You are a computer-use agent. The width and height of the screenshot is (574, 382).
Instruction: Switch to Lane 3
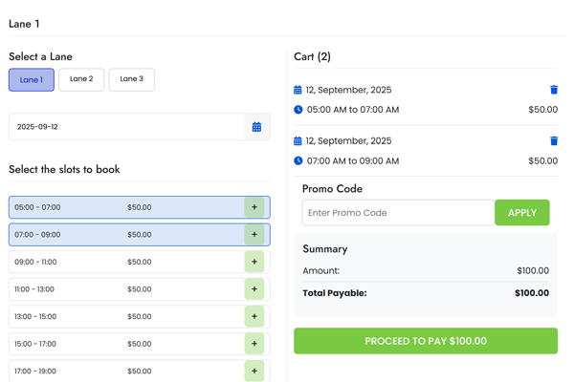[131, 79]
